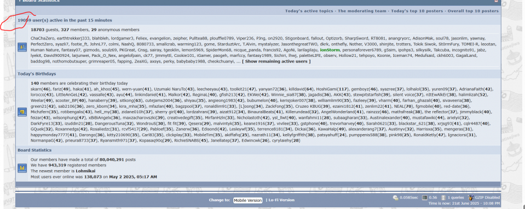Click the birthday calendar icon

click(22, 112)
